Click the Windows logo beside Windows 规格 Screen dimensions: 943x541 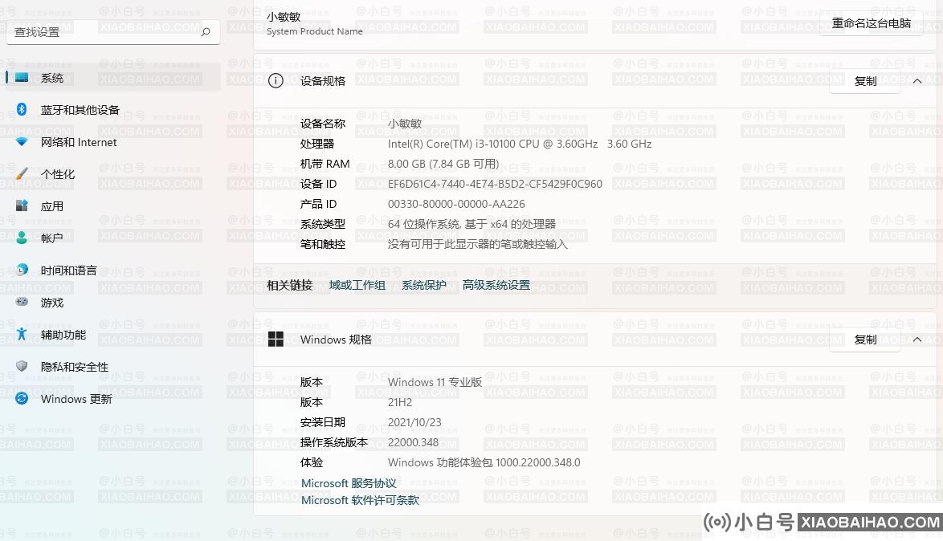(x=276, y=339)
